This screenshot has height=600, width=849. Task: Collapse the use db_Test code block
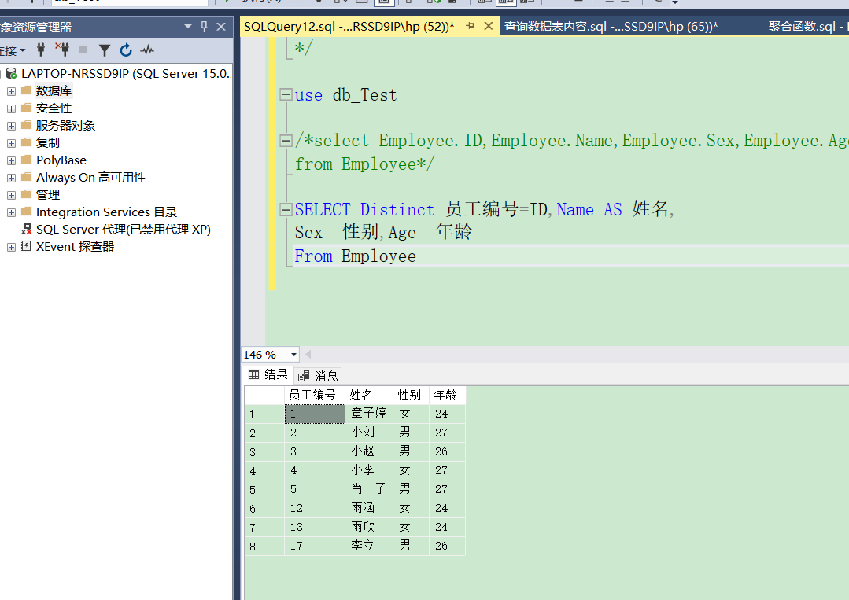pos(286,94)
